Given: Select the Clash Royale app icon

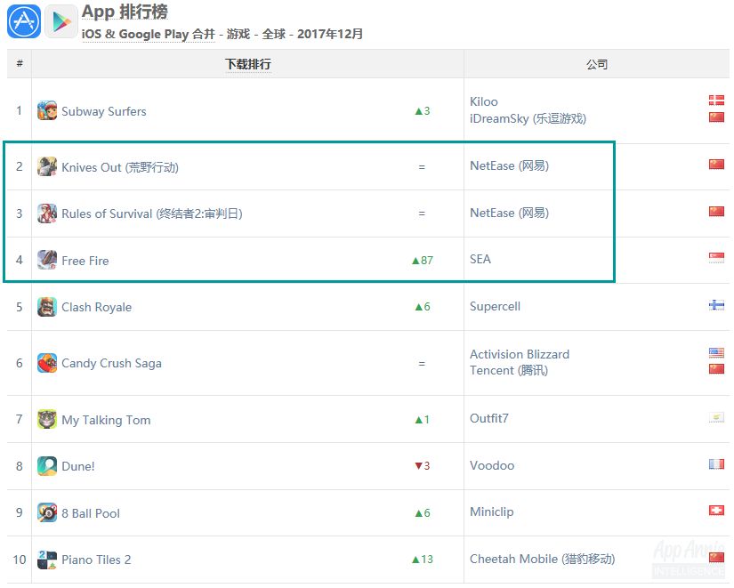Looking at the screenshot, I should pyautogui.click(x=47, y=307).
